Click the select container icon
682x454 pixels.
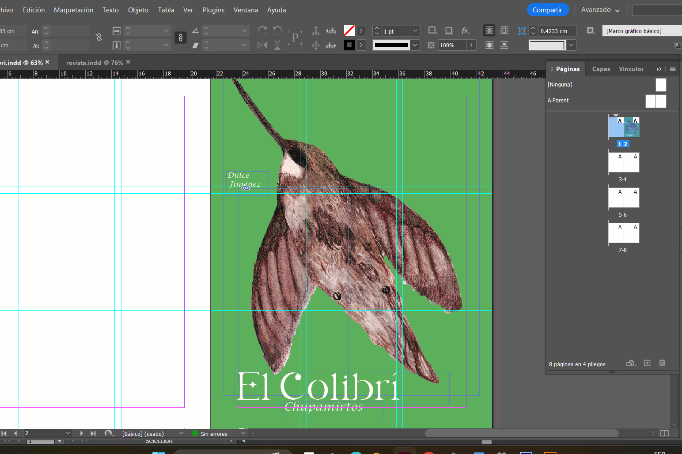pos(315,30)
